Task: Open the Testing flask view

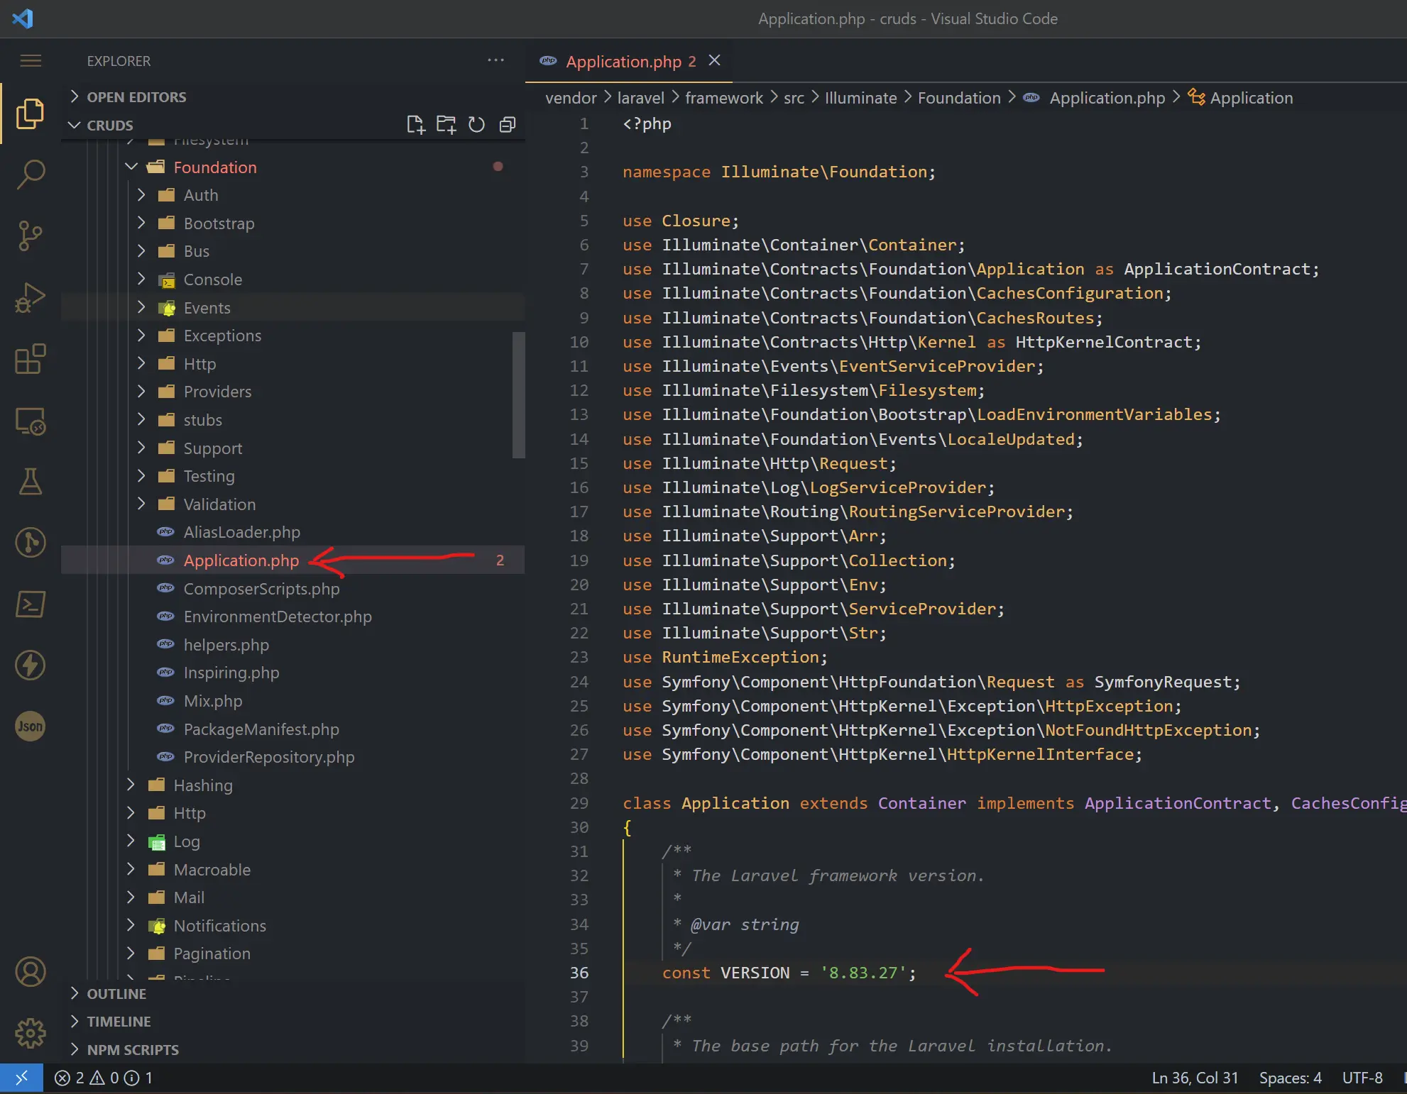Action: (30, 482)
